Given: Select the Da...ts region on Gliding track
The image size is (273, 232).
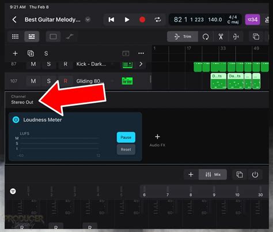Looking at the screenshot, I should click(x=236, y=81).
